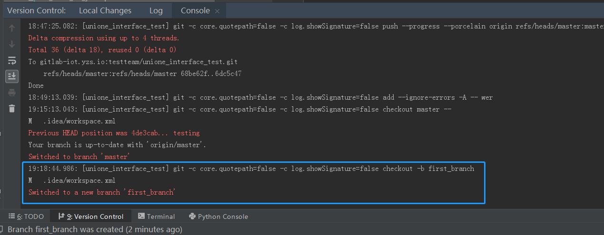Click 'Switched to a new branch' output line

(102, 192)
